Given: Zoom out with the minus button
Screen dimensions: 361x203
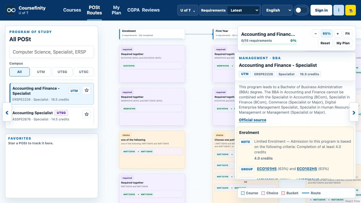Looking at the screenshot, I should 316,34.
